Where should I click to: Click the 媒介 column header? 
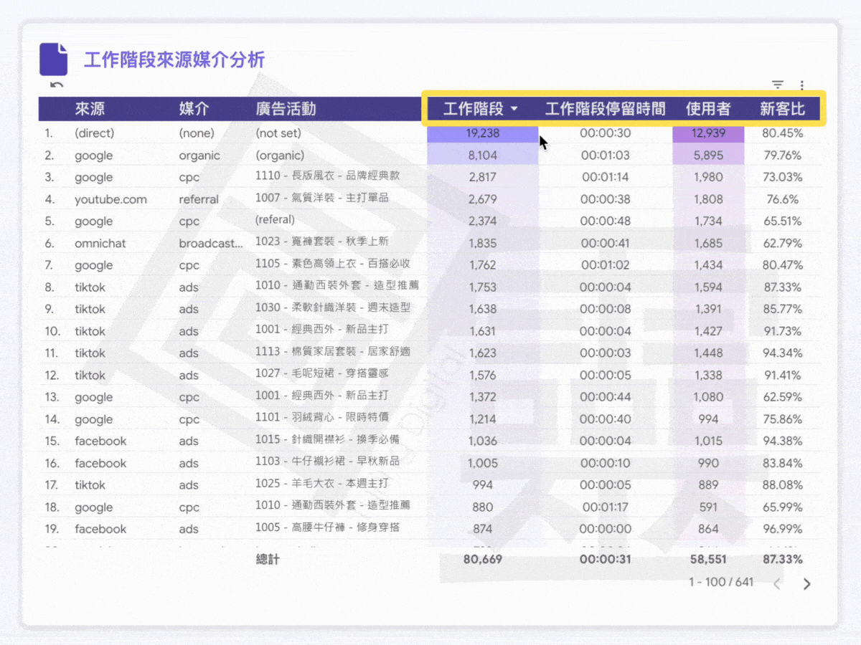194,109
